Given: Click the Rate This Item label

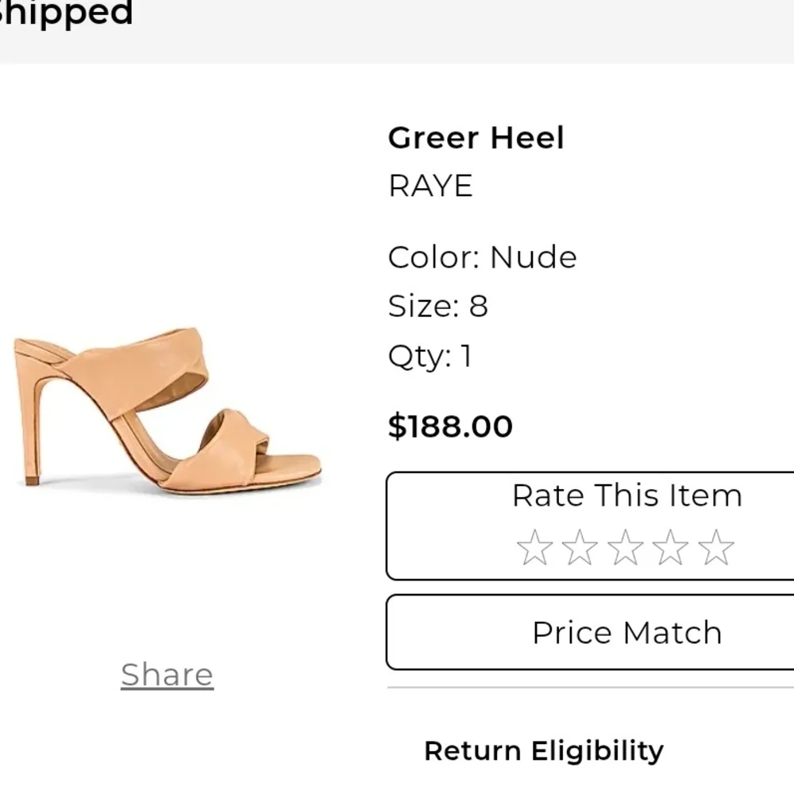Looking at the screenshot, I should pos(626,495).
